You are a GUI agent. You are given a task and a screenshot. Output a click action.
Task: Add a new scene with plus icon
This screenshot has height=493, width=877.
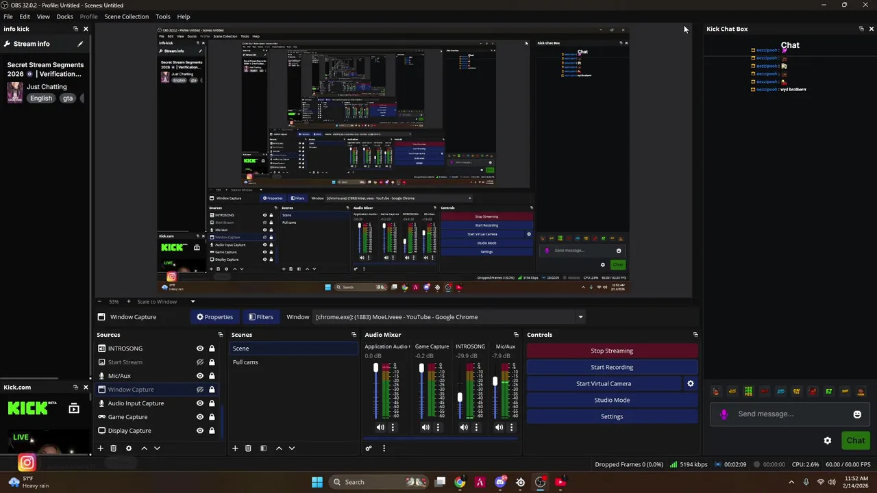click(x=235, y=448)
